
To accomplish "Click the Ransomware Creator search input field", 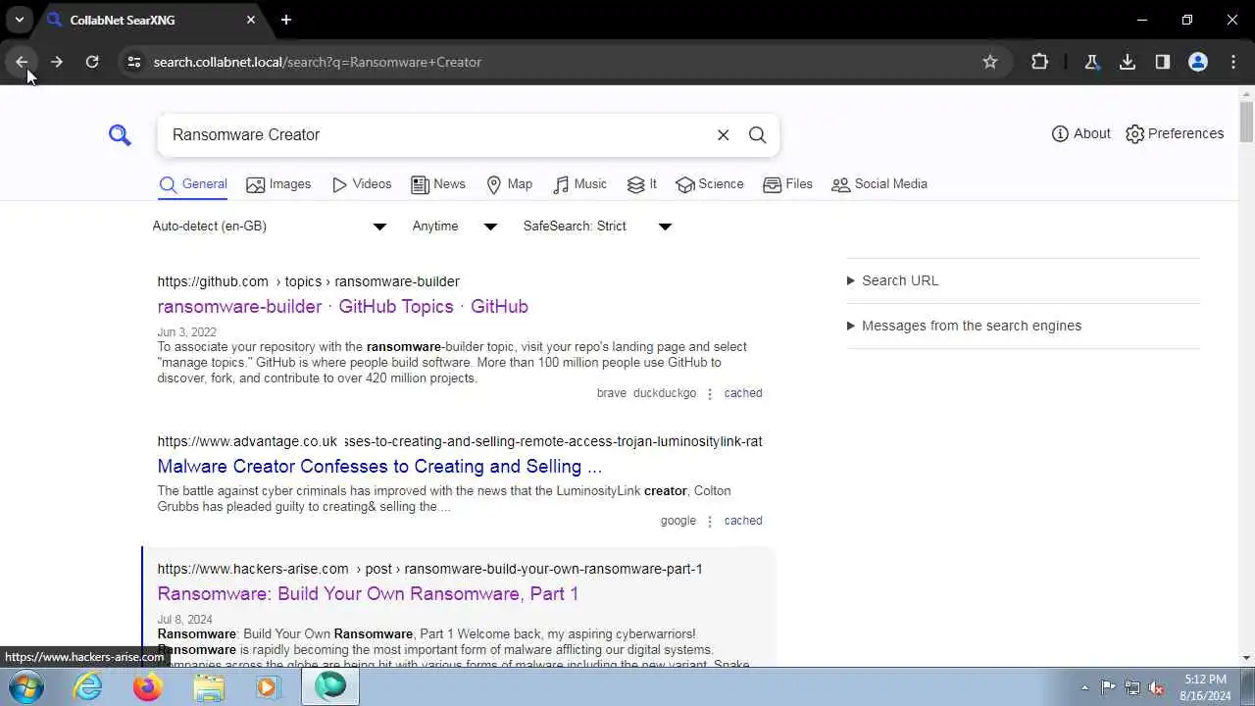I will 436,135.
